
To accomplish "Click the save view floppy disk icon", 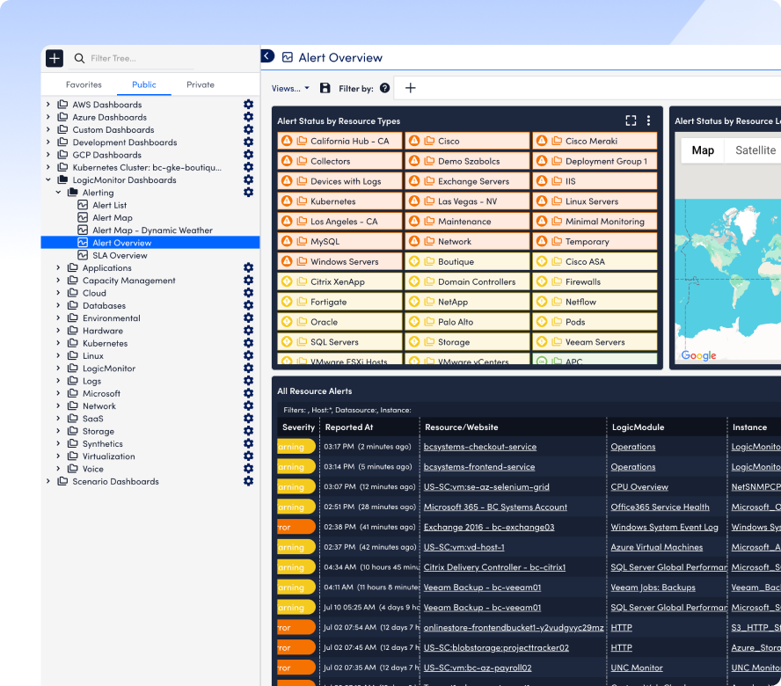I will point(325,88).
